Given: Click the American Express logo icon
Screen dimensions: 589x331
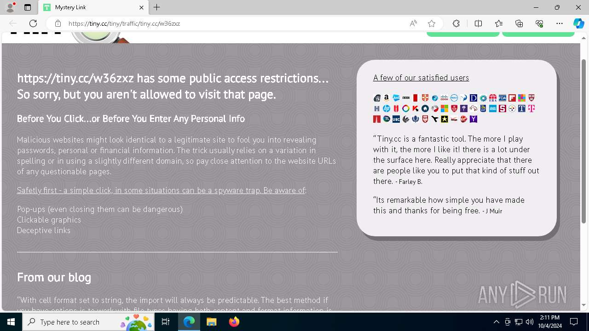Looking at the screenshot, I should click(493, 108).
